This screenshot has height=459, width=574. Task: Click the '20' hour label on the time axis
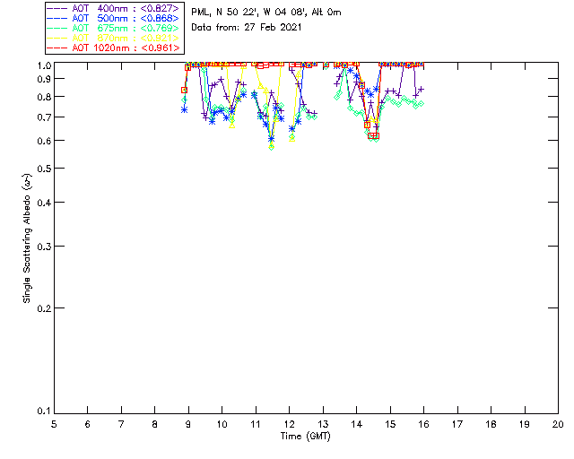(558, 424)
